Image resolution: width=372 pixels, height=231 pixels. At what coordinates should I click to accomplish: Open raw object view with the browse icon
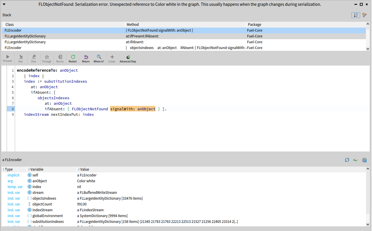point(364,160)
